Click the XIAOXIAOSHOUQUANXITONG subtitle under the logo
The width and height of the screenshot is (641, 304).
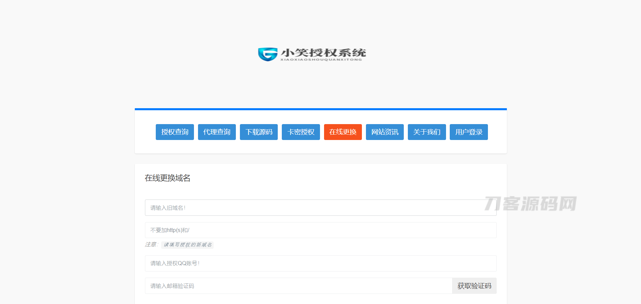pos(321,60)
